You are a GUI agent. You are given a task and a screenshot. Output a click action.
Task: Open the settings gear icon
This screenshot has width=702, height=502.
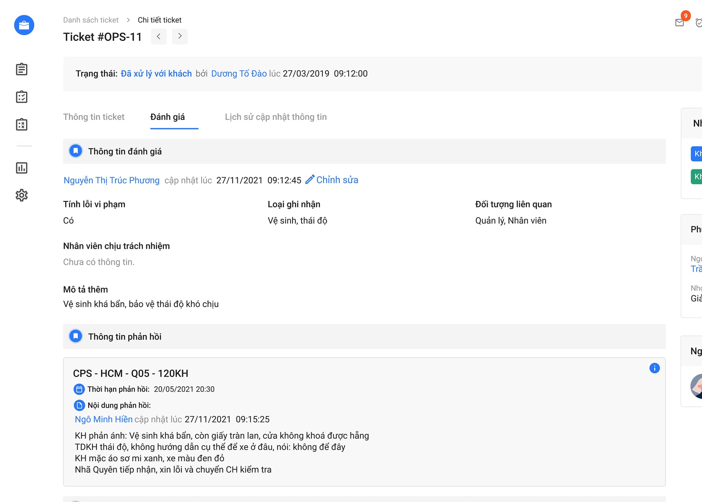click(22, 195)
